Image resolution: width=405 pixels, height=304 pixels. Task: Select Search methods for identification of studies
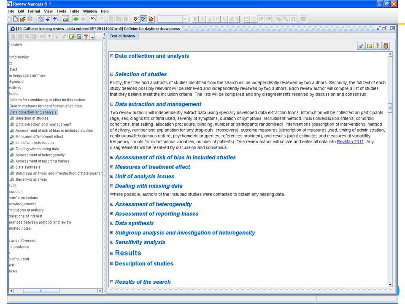point(46,106)
